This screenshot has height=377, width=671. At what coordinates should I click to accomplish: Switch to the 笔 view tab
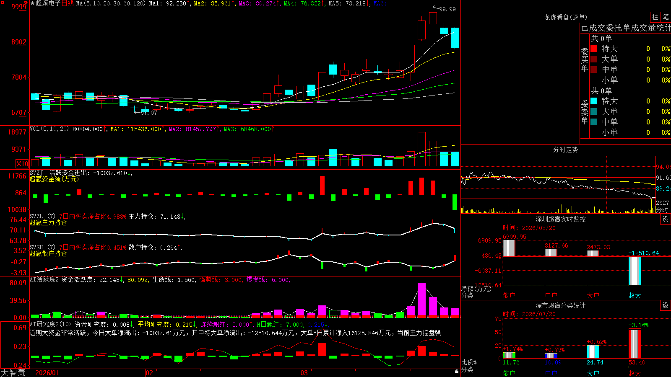pos(666,17)
